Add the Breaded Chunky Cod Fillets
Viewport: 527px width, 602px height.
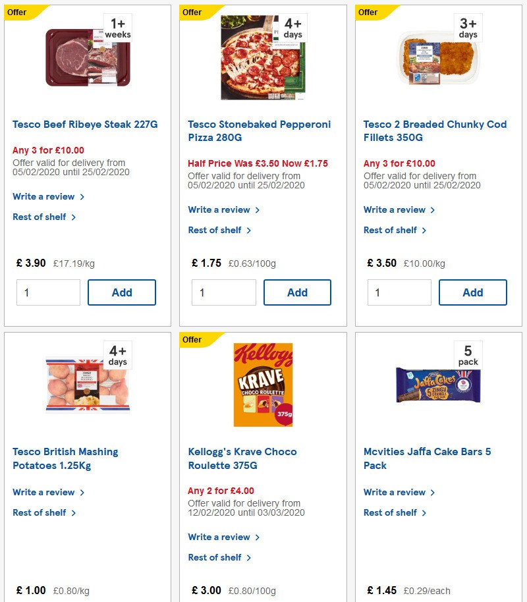coord(473,292)
